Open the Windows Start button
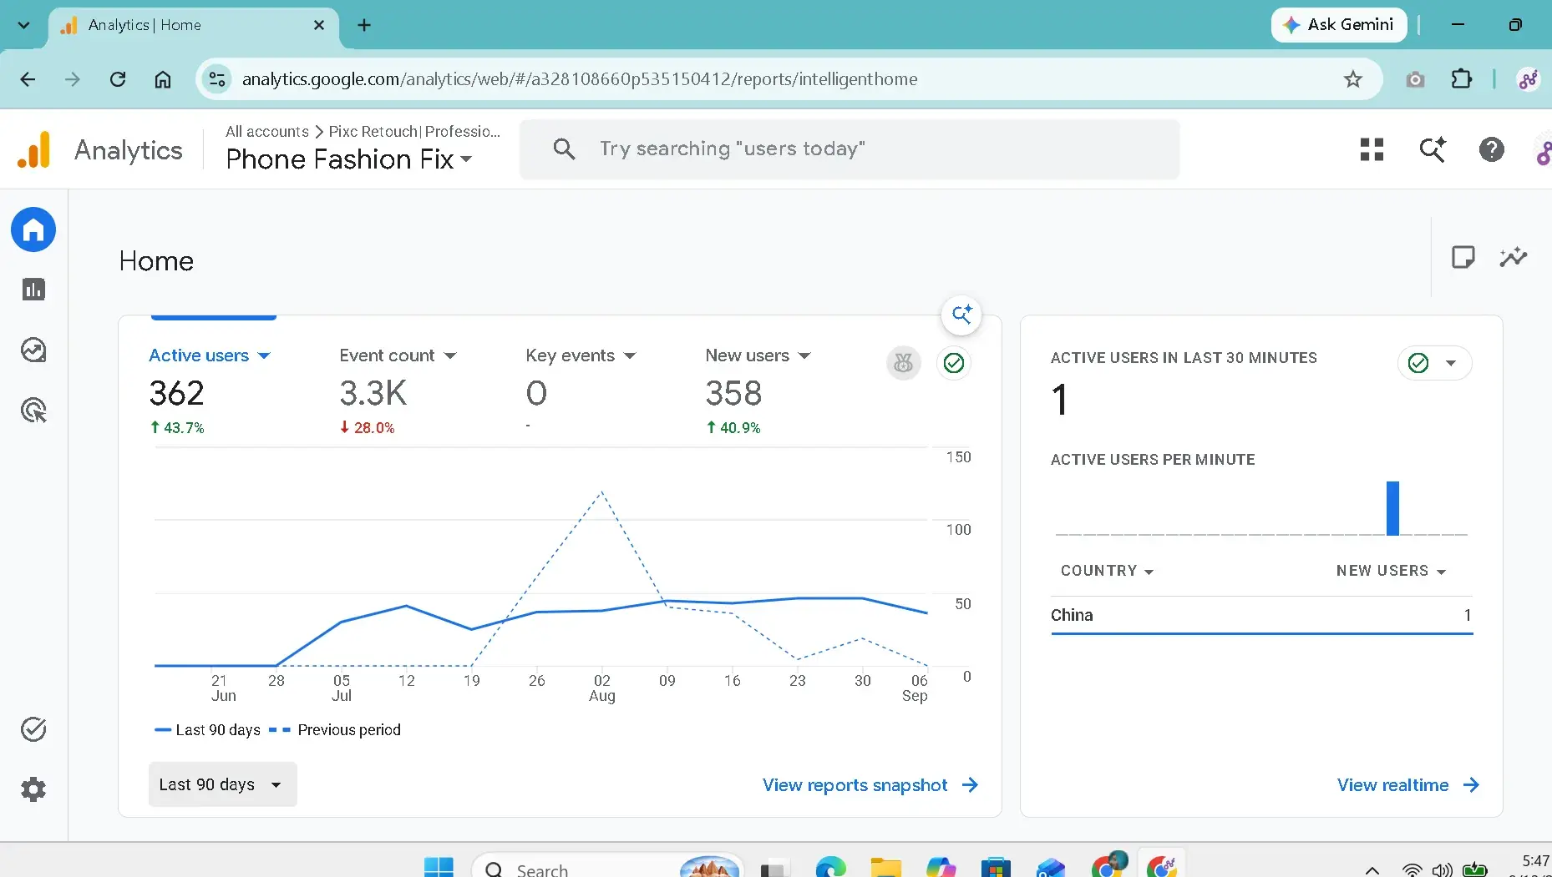This screenshot has height=877, width=1552. (x=439, y=868)
